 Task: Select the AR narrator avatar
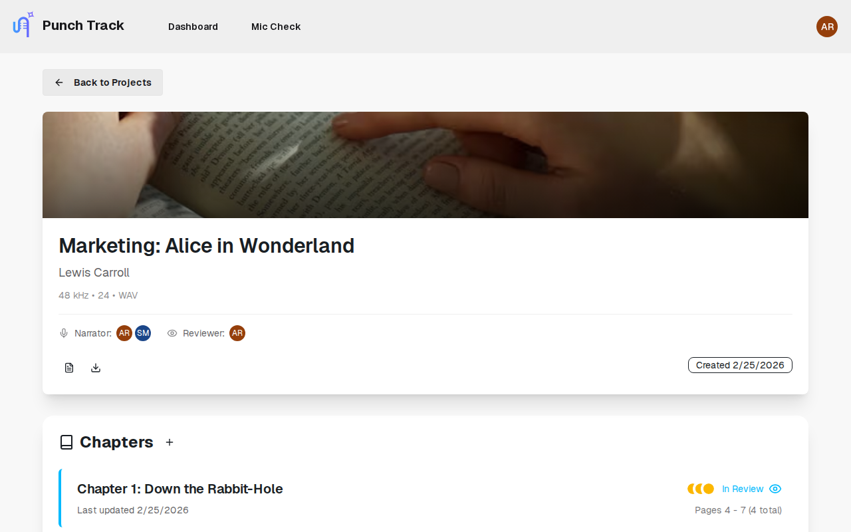(x=124, y=333)
